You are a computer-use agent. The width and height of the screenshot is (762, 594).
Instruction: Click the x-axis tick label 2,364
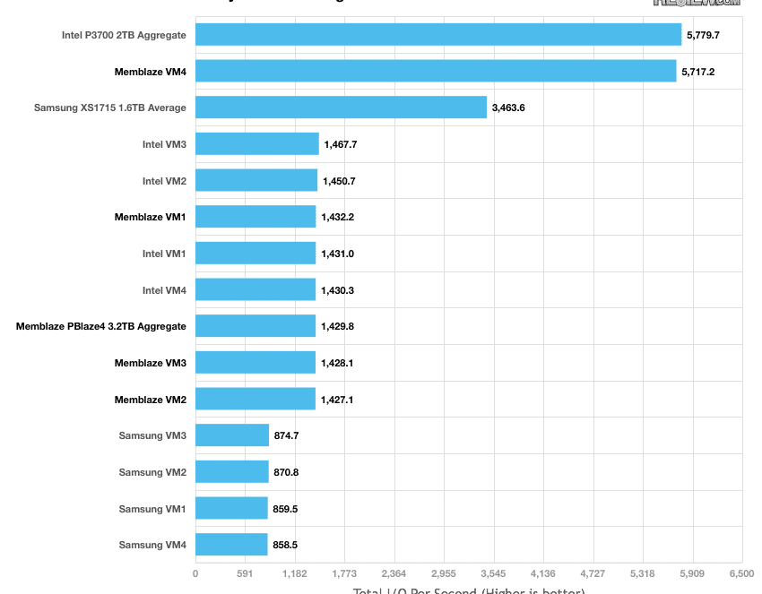[x=394, y=573]
